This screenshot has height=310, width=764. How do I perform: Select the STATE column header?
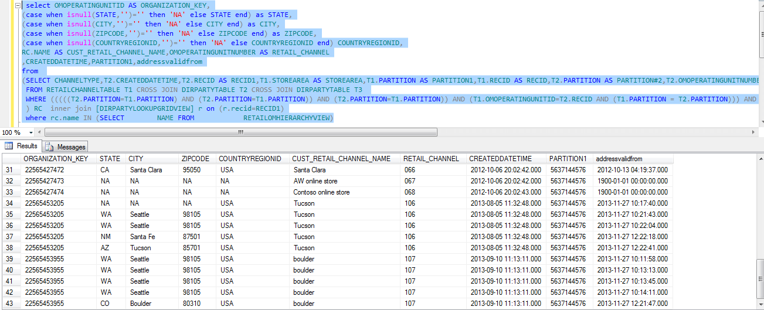(x=112, y=159)
